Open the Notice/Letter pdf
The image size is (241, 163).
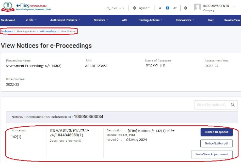pos(216,143)
